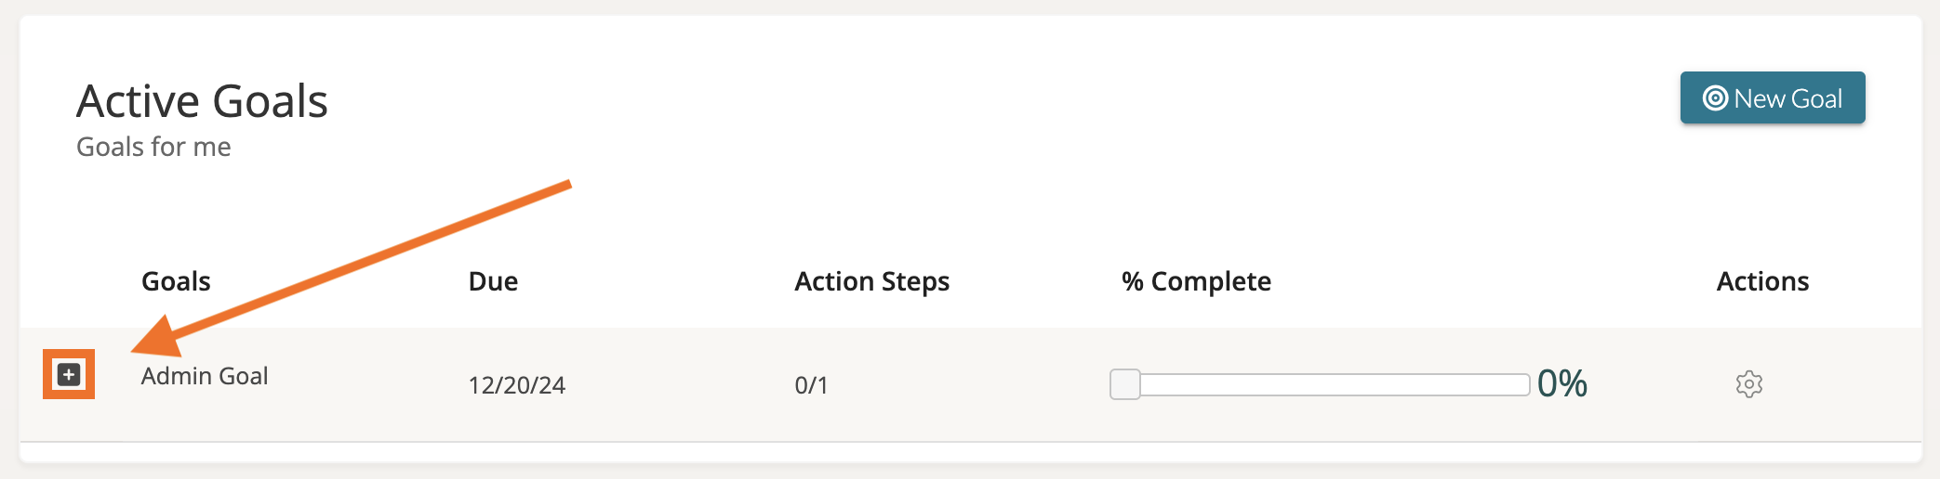Click the Goals for me subtitle

click(153, 147)
